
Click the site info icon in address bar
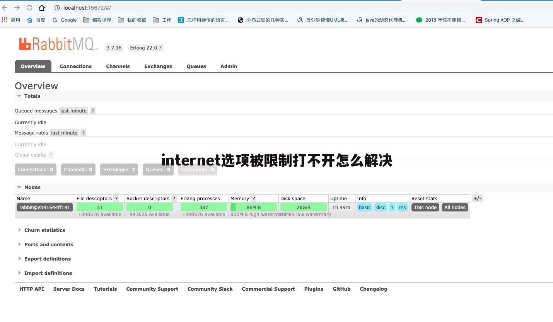coord(57,8)
